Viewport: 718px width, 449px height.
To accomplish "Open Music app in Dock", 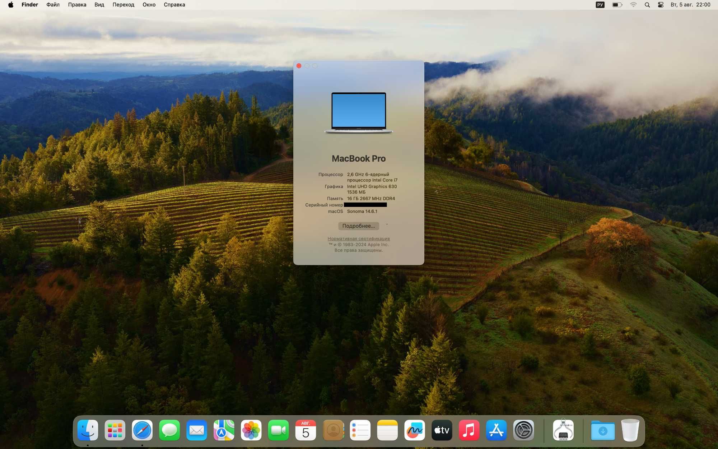I will pyautogui.click(x=469, y=430).
